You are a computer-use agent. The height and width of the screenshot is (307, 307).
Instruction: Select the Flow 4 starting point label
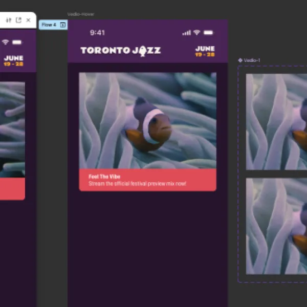49,25
